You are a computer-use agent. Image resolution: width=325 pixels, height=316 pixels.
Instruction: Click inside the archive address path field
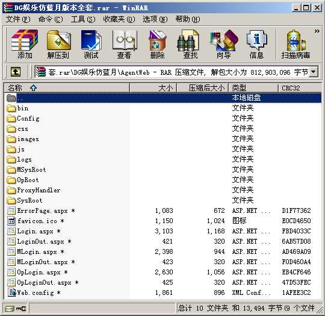172,72
